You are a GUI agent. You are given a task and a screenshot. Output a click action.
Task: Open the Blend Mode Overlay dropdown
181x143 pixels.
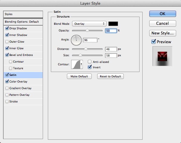(x=89, y=24)
